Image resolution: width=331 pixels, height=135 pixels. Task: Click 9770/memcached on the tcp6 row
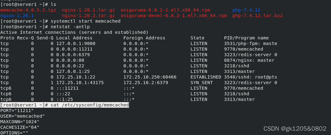point(244,88)
